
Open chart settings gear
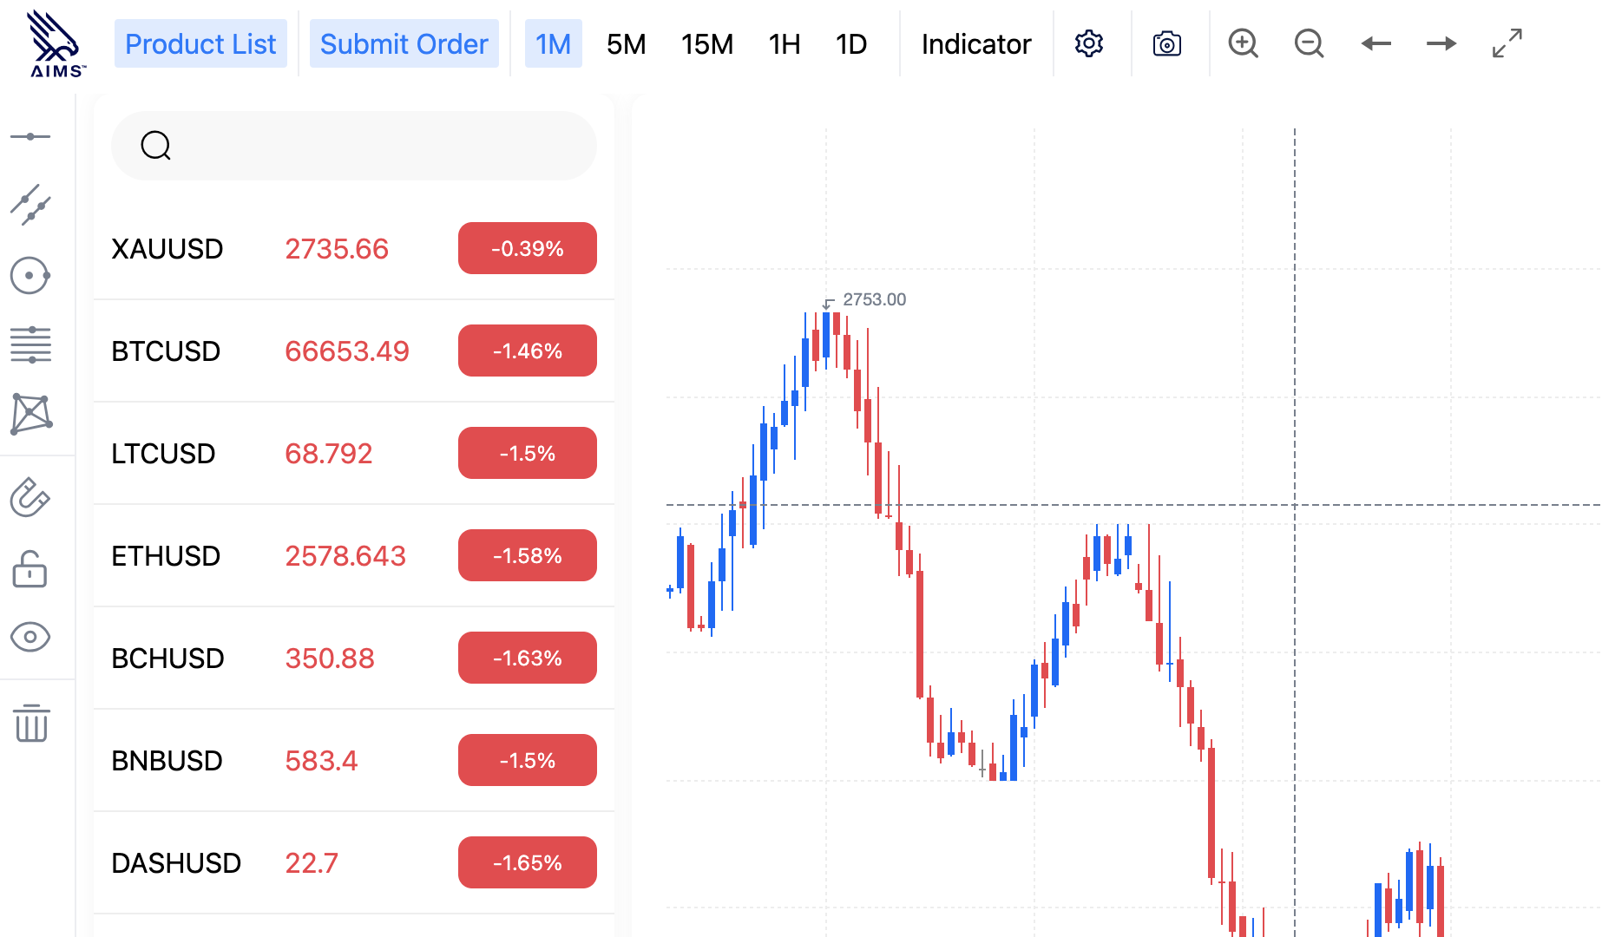point(1088,43)
